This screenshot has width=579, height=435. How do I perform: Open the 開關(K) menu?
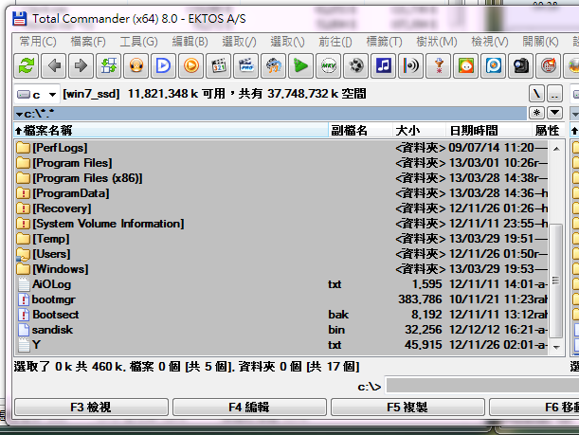tap(540, 42)
